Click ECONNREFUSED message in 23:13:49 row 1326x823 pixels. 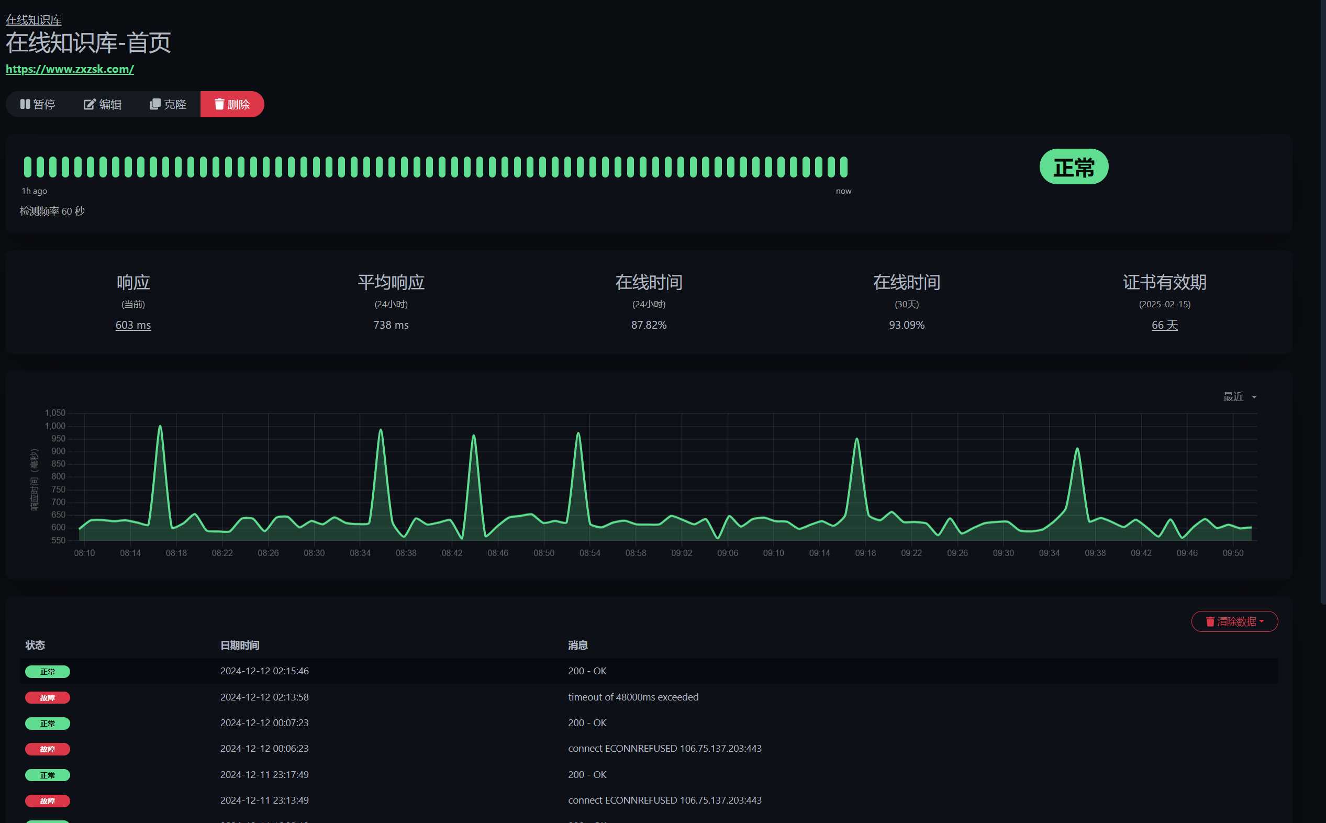[x=665, y=800]
